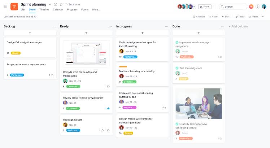270x148 pixels.
Task: Click the orange quick add plus button
Action: tap(251, 6)
